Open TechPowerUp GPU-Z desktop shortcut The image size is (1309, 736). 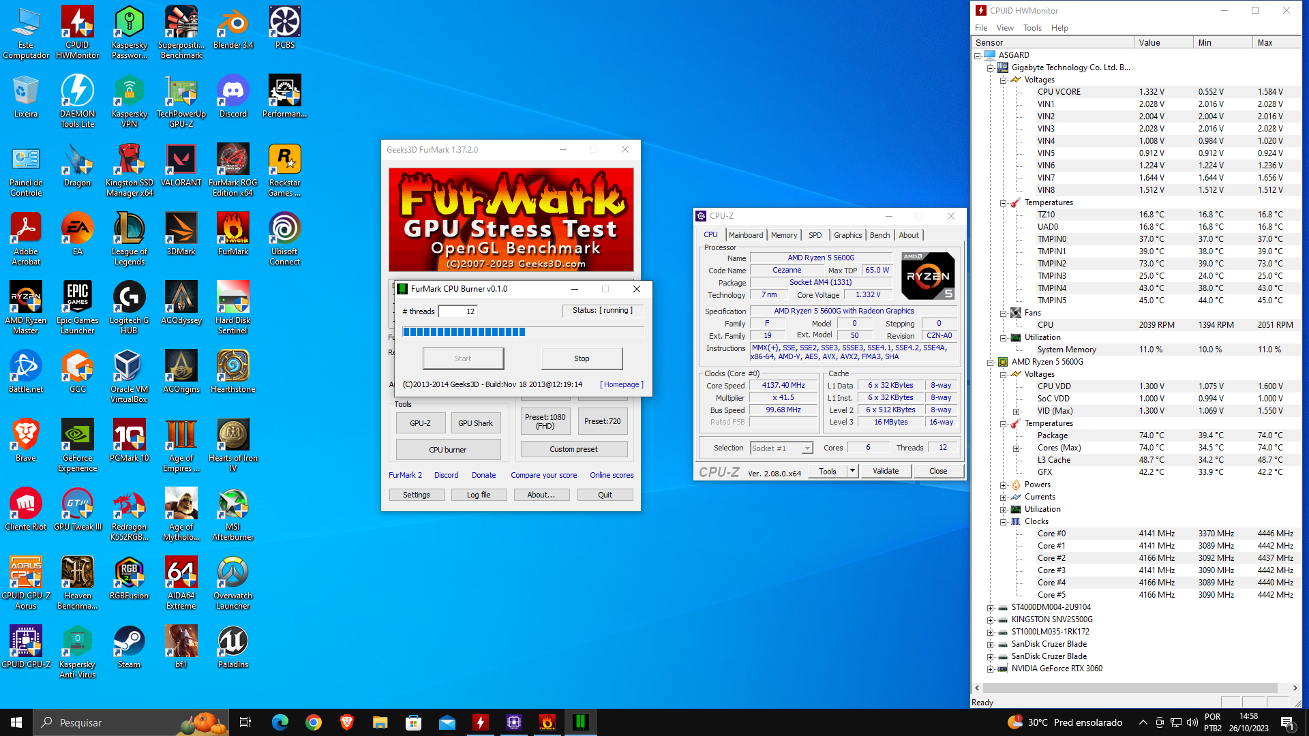tap(181, 101)
